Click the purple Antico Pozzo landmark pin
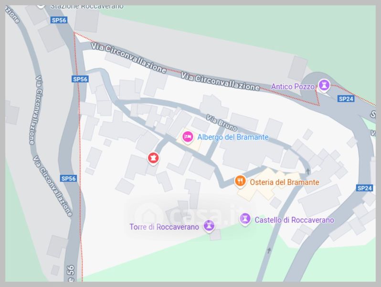The height and width of the screenshot is (287, 381). (324, 85)
